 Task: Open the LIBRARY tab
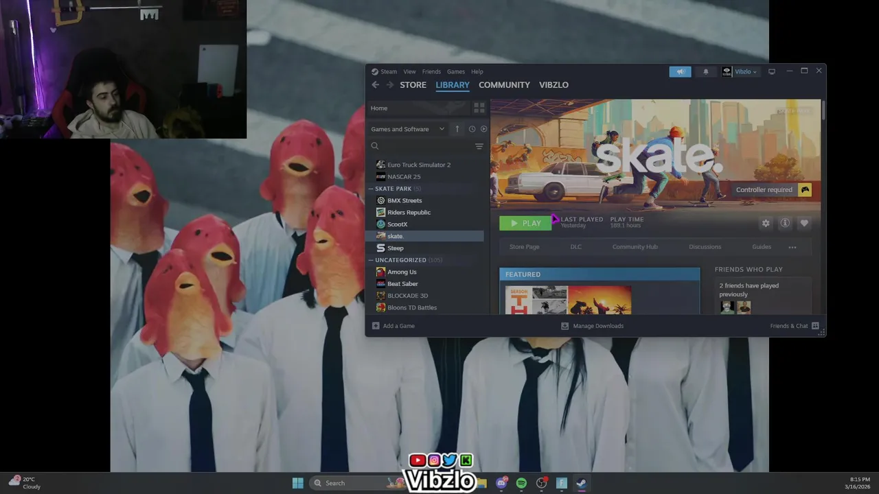[453, 85]
